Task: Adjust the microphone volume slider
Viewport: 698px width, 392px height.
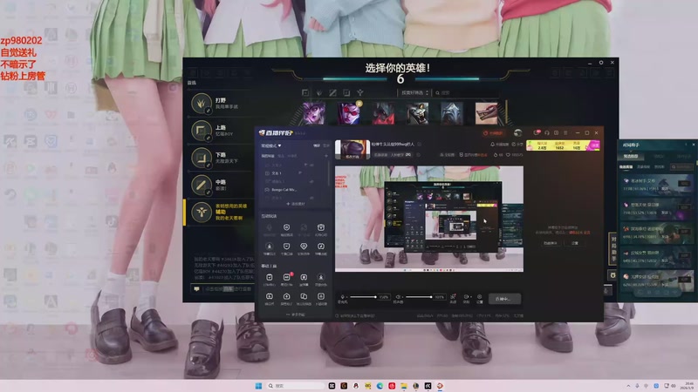Action: (x=363, y=297)
